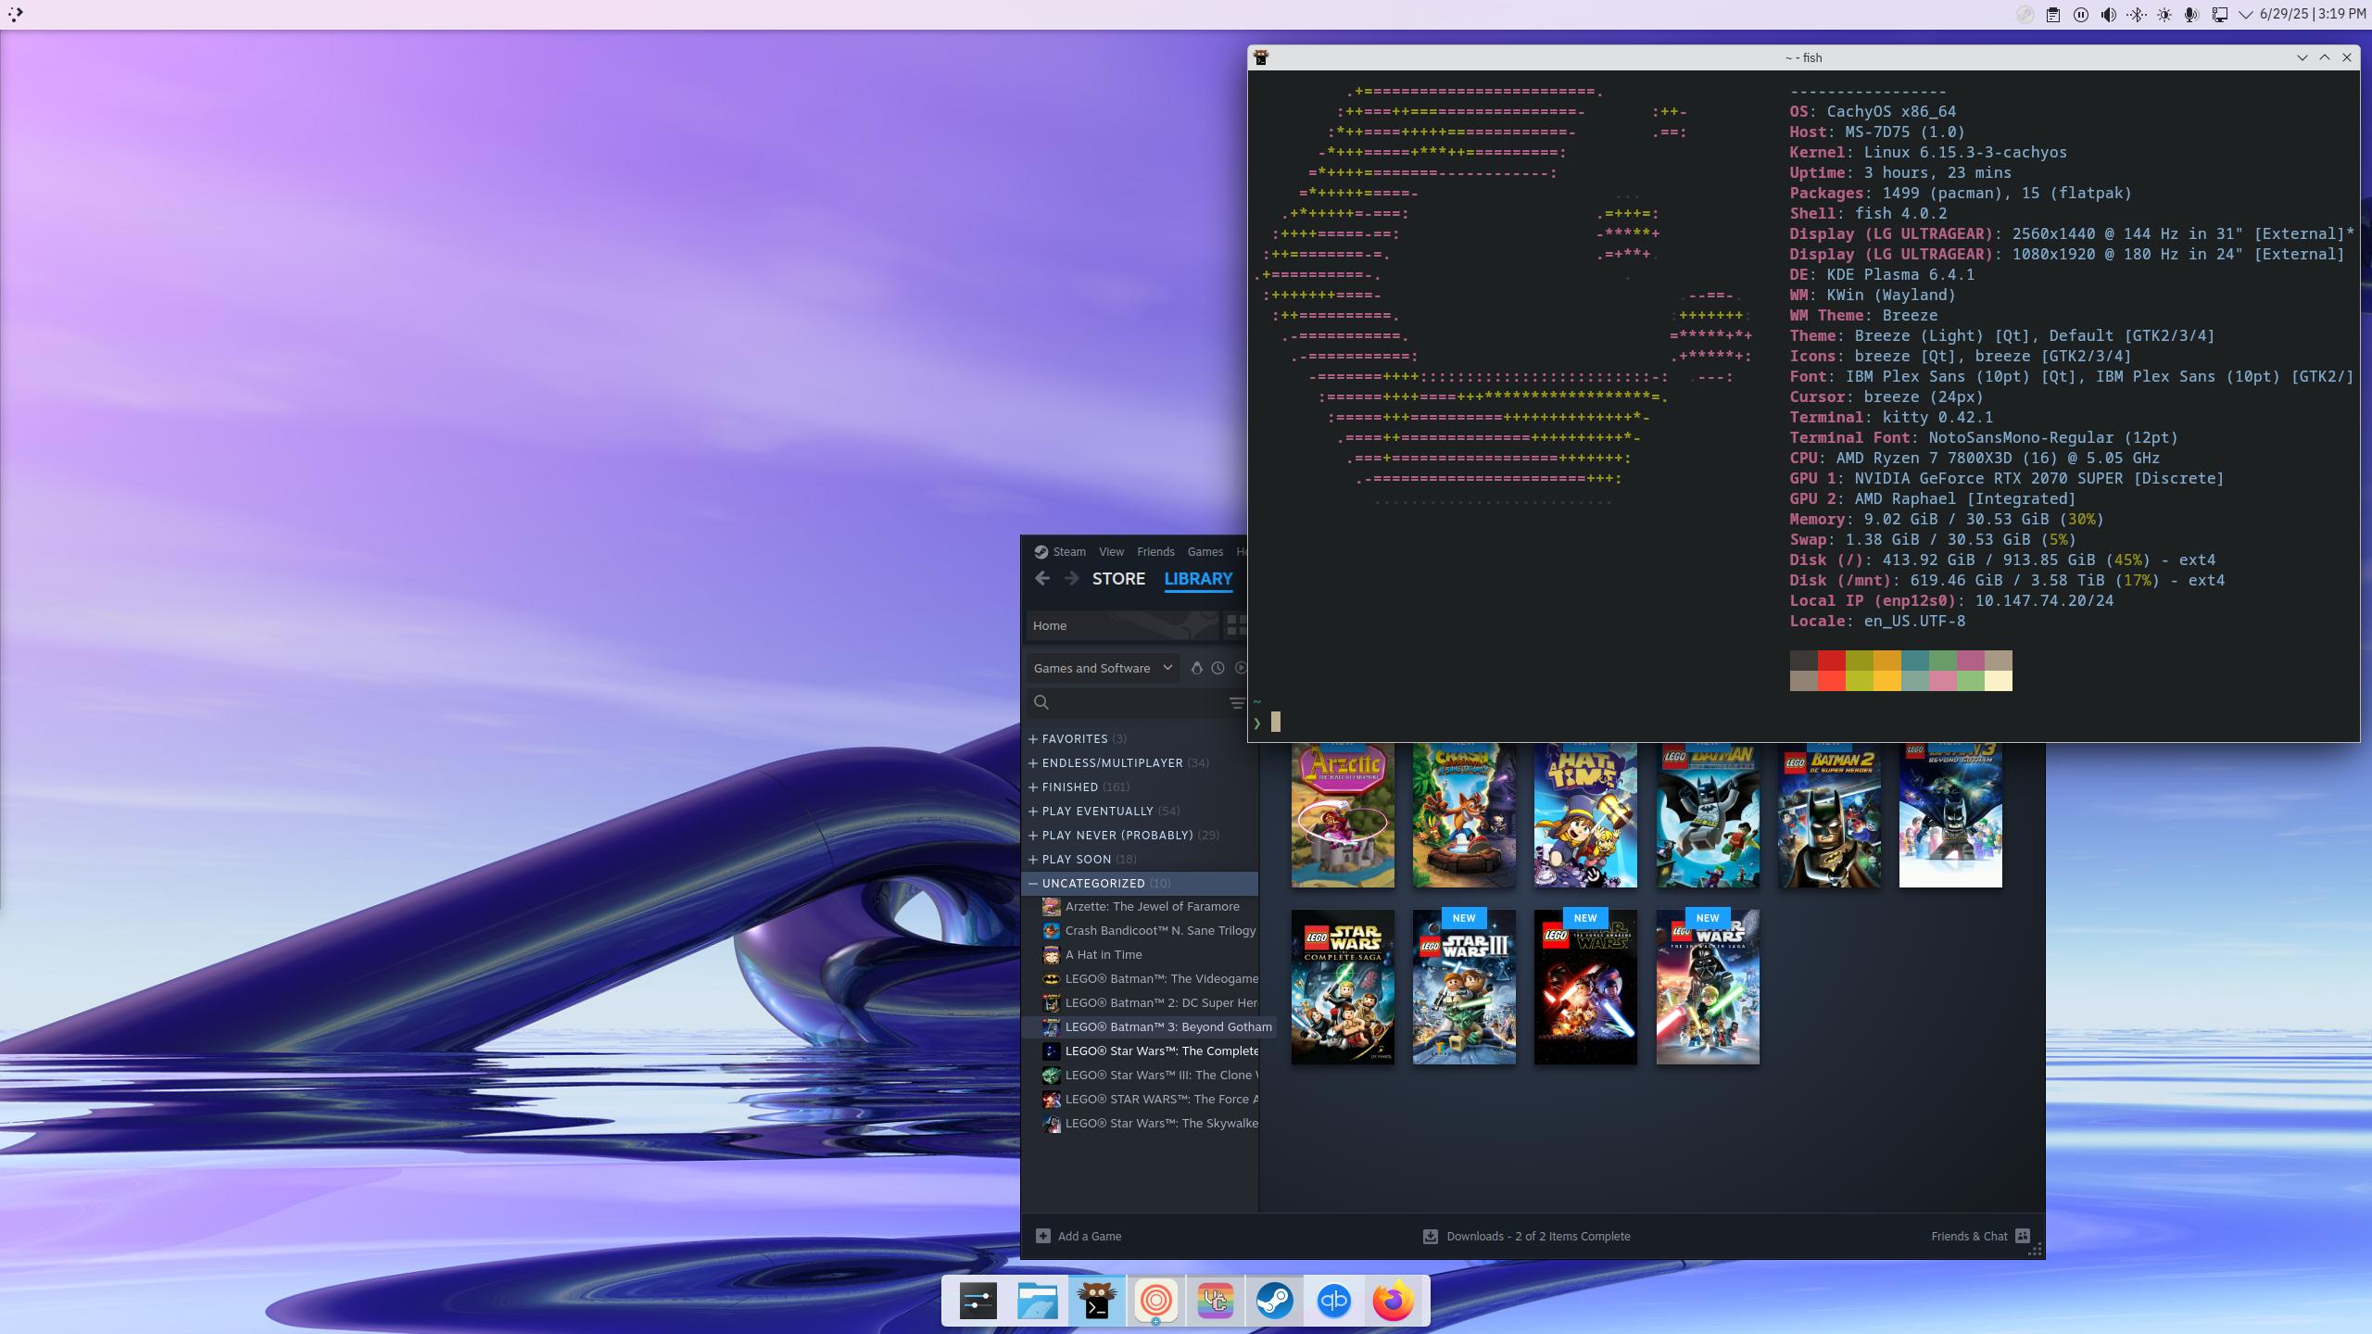The width and height of the screenshot is (2372, 1334).
Task: Open LEGO Star Wars Complete Saga cover
Action: [1343, 987]
